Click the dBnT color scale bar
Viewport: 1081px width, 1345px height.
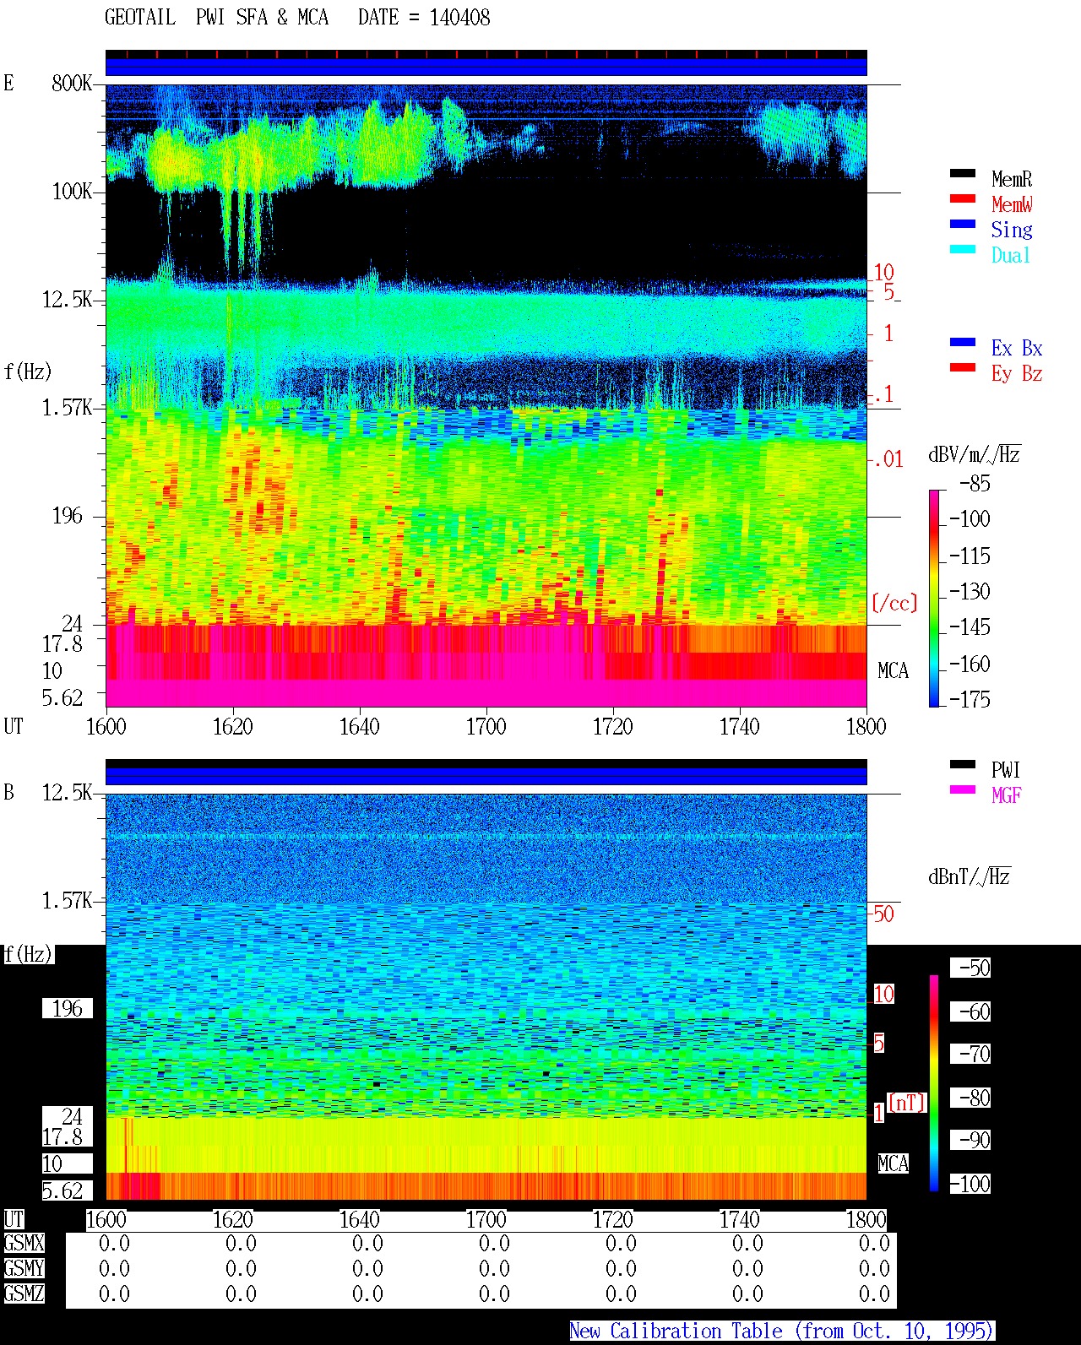tap(934, 1083)
